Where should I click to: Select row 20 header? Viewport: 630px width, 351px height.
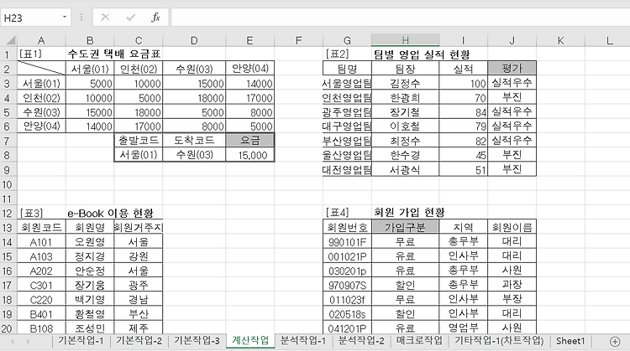pos(8,328)
